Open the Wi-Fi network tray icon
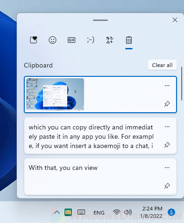Screen dimensions: 184x223 pos(117,212)
